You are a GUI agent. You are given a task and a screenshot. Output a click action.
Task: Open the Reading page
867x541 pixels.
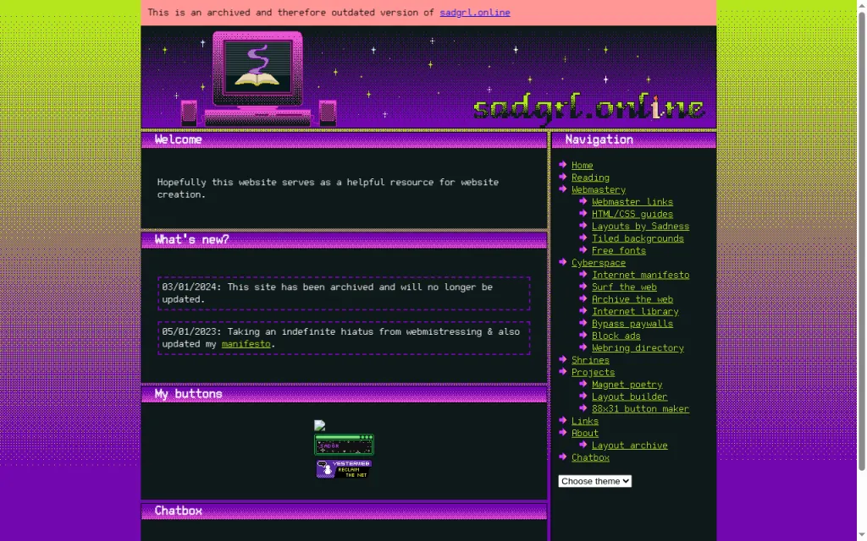590,178
